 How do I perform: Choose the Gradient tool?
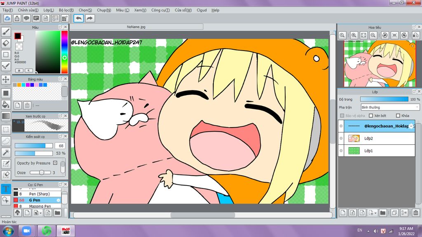coord(6,116)
